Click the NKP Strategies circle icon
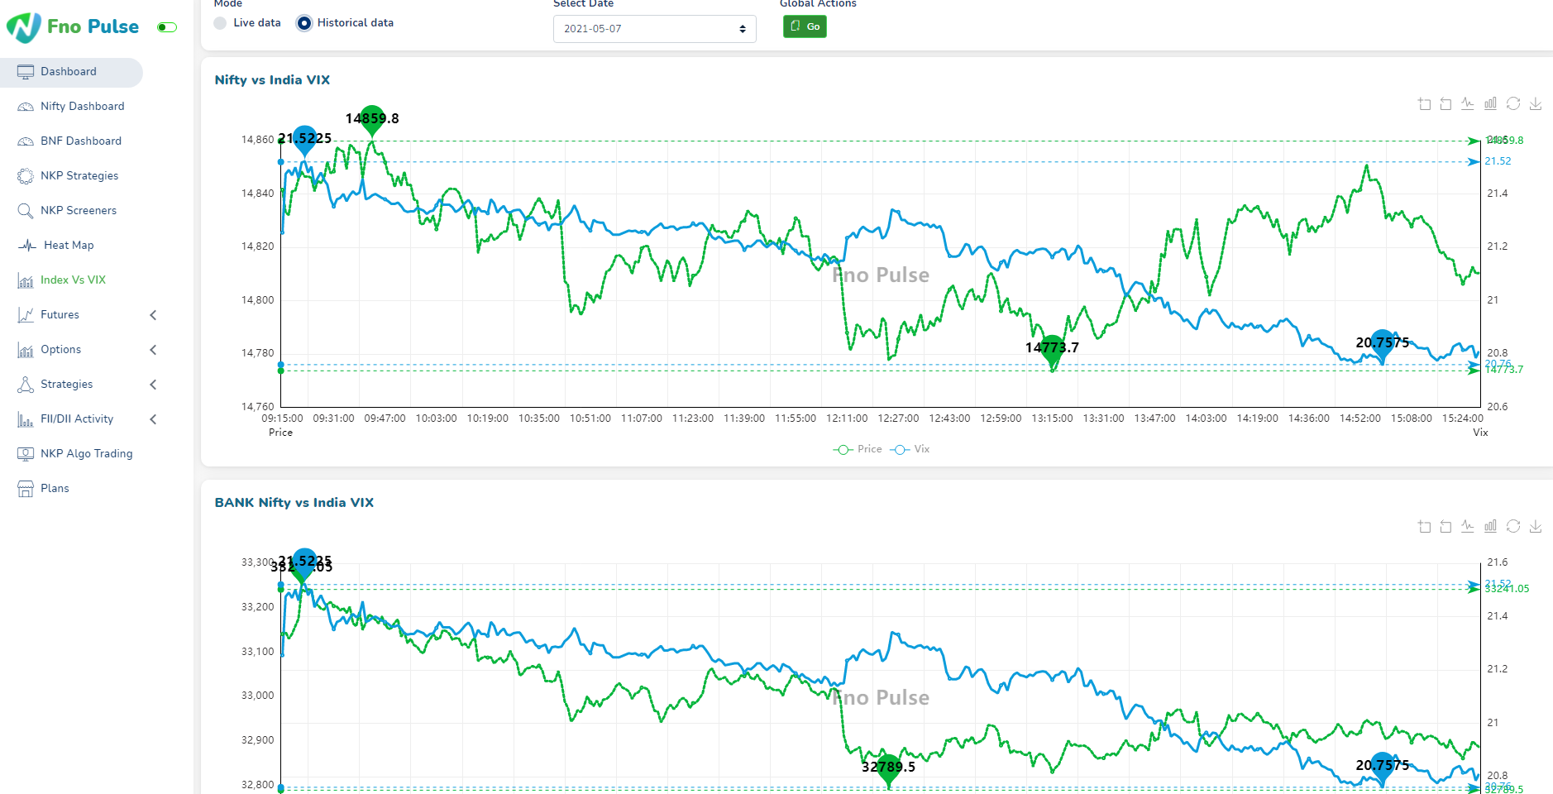1553x794 pixels. click(26, 176)
